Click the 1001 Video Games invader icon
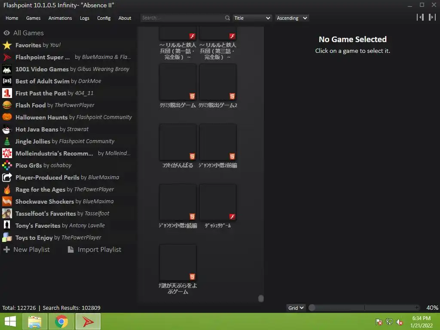440x330 pixels. point(7,69)
